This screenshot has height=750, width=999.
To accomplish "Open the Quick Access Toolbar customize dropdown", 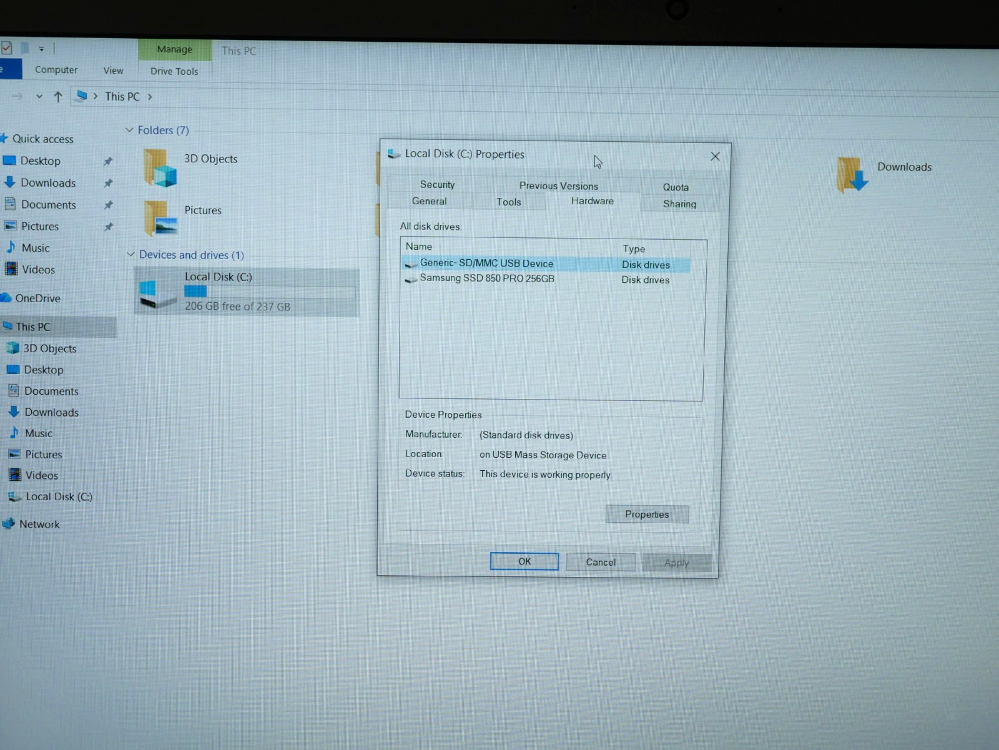I will coord(41,48).
